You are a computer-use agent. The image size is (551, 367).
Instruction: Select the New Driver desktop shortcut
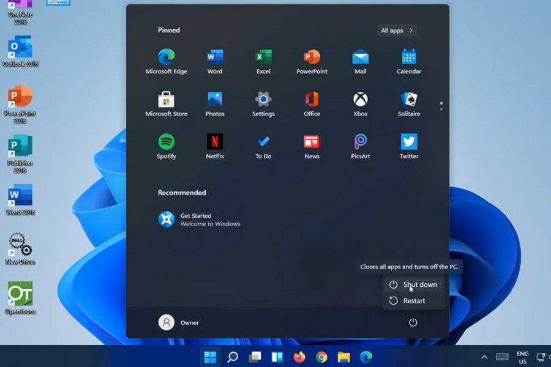(20, 249)
